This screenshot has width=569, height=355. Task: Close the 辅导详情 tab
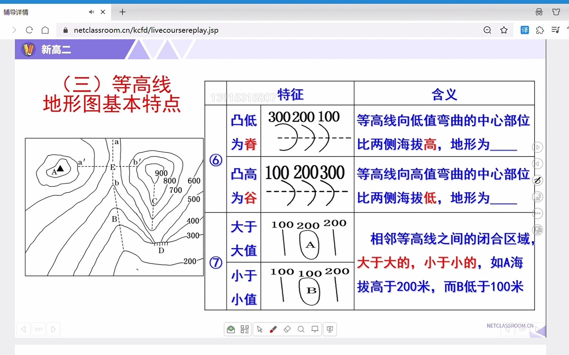[103, 12]
